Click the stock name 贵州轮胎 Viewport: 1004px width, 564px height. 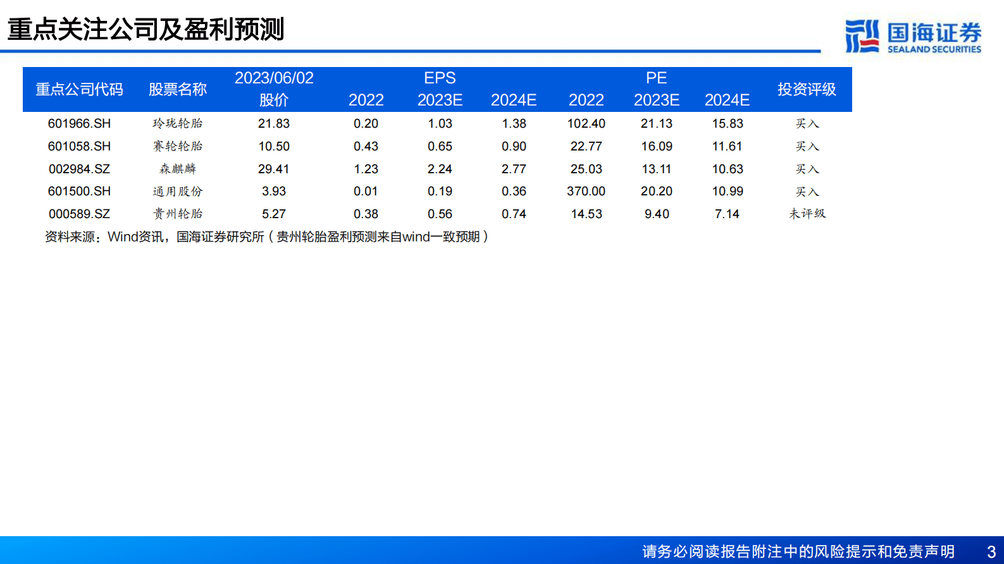pyautogui.click(x=178, y=214)
